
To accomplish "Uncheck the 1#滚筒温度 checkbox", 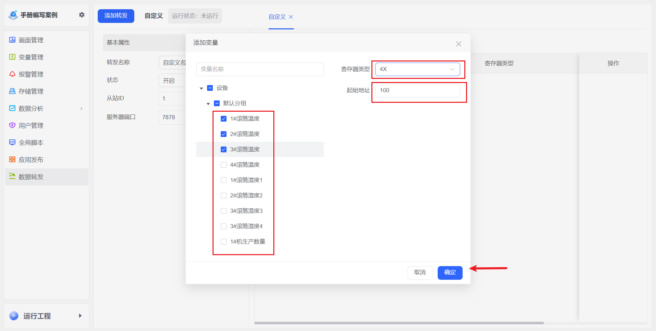I will [x=224, y=119].
